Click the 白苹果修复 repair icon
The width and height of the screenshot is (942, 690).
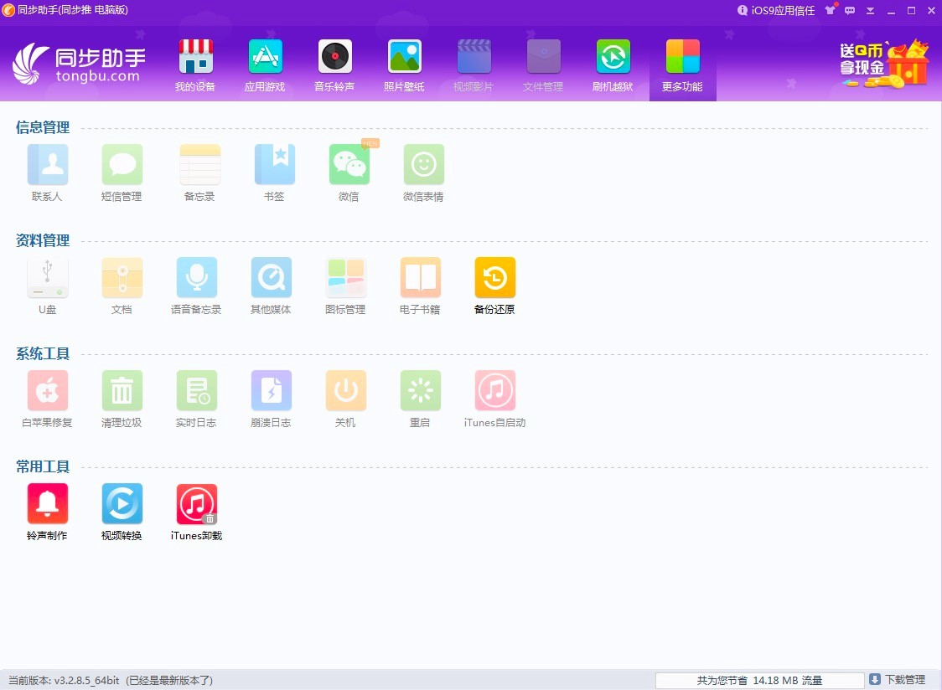[x=47, y=391]
